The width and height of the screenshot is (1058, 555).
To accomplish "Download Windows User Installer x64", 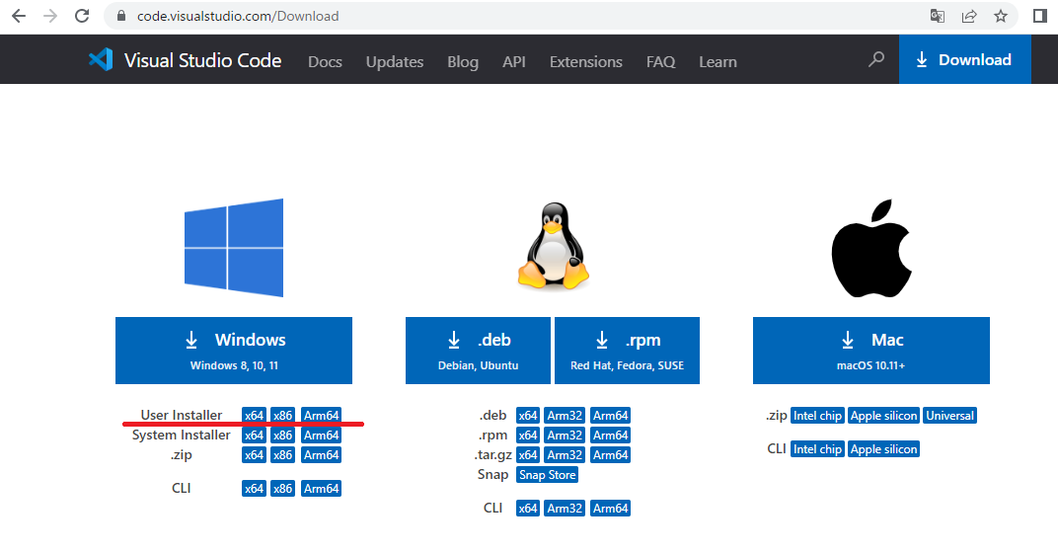I will (x=254, y=415).
